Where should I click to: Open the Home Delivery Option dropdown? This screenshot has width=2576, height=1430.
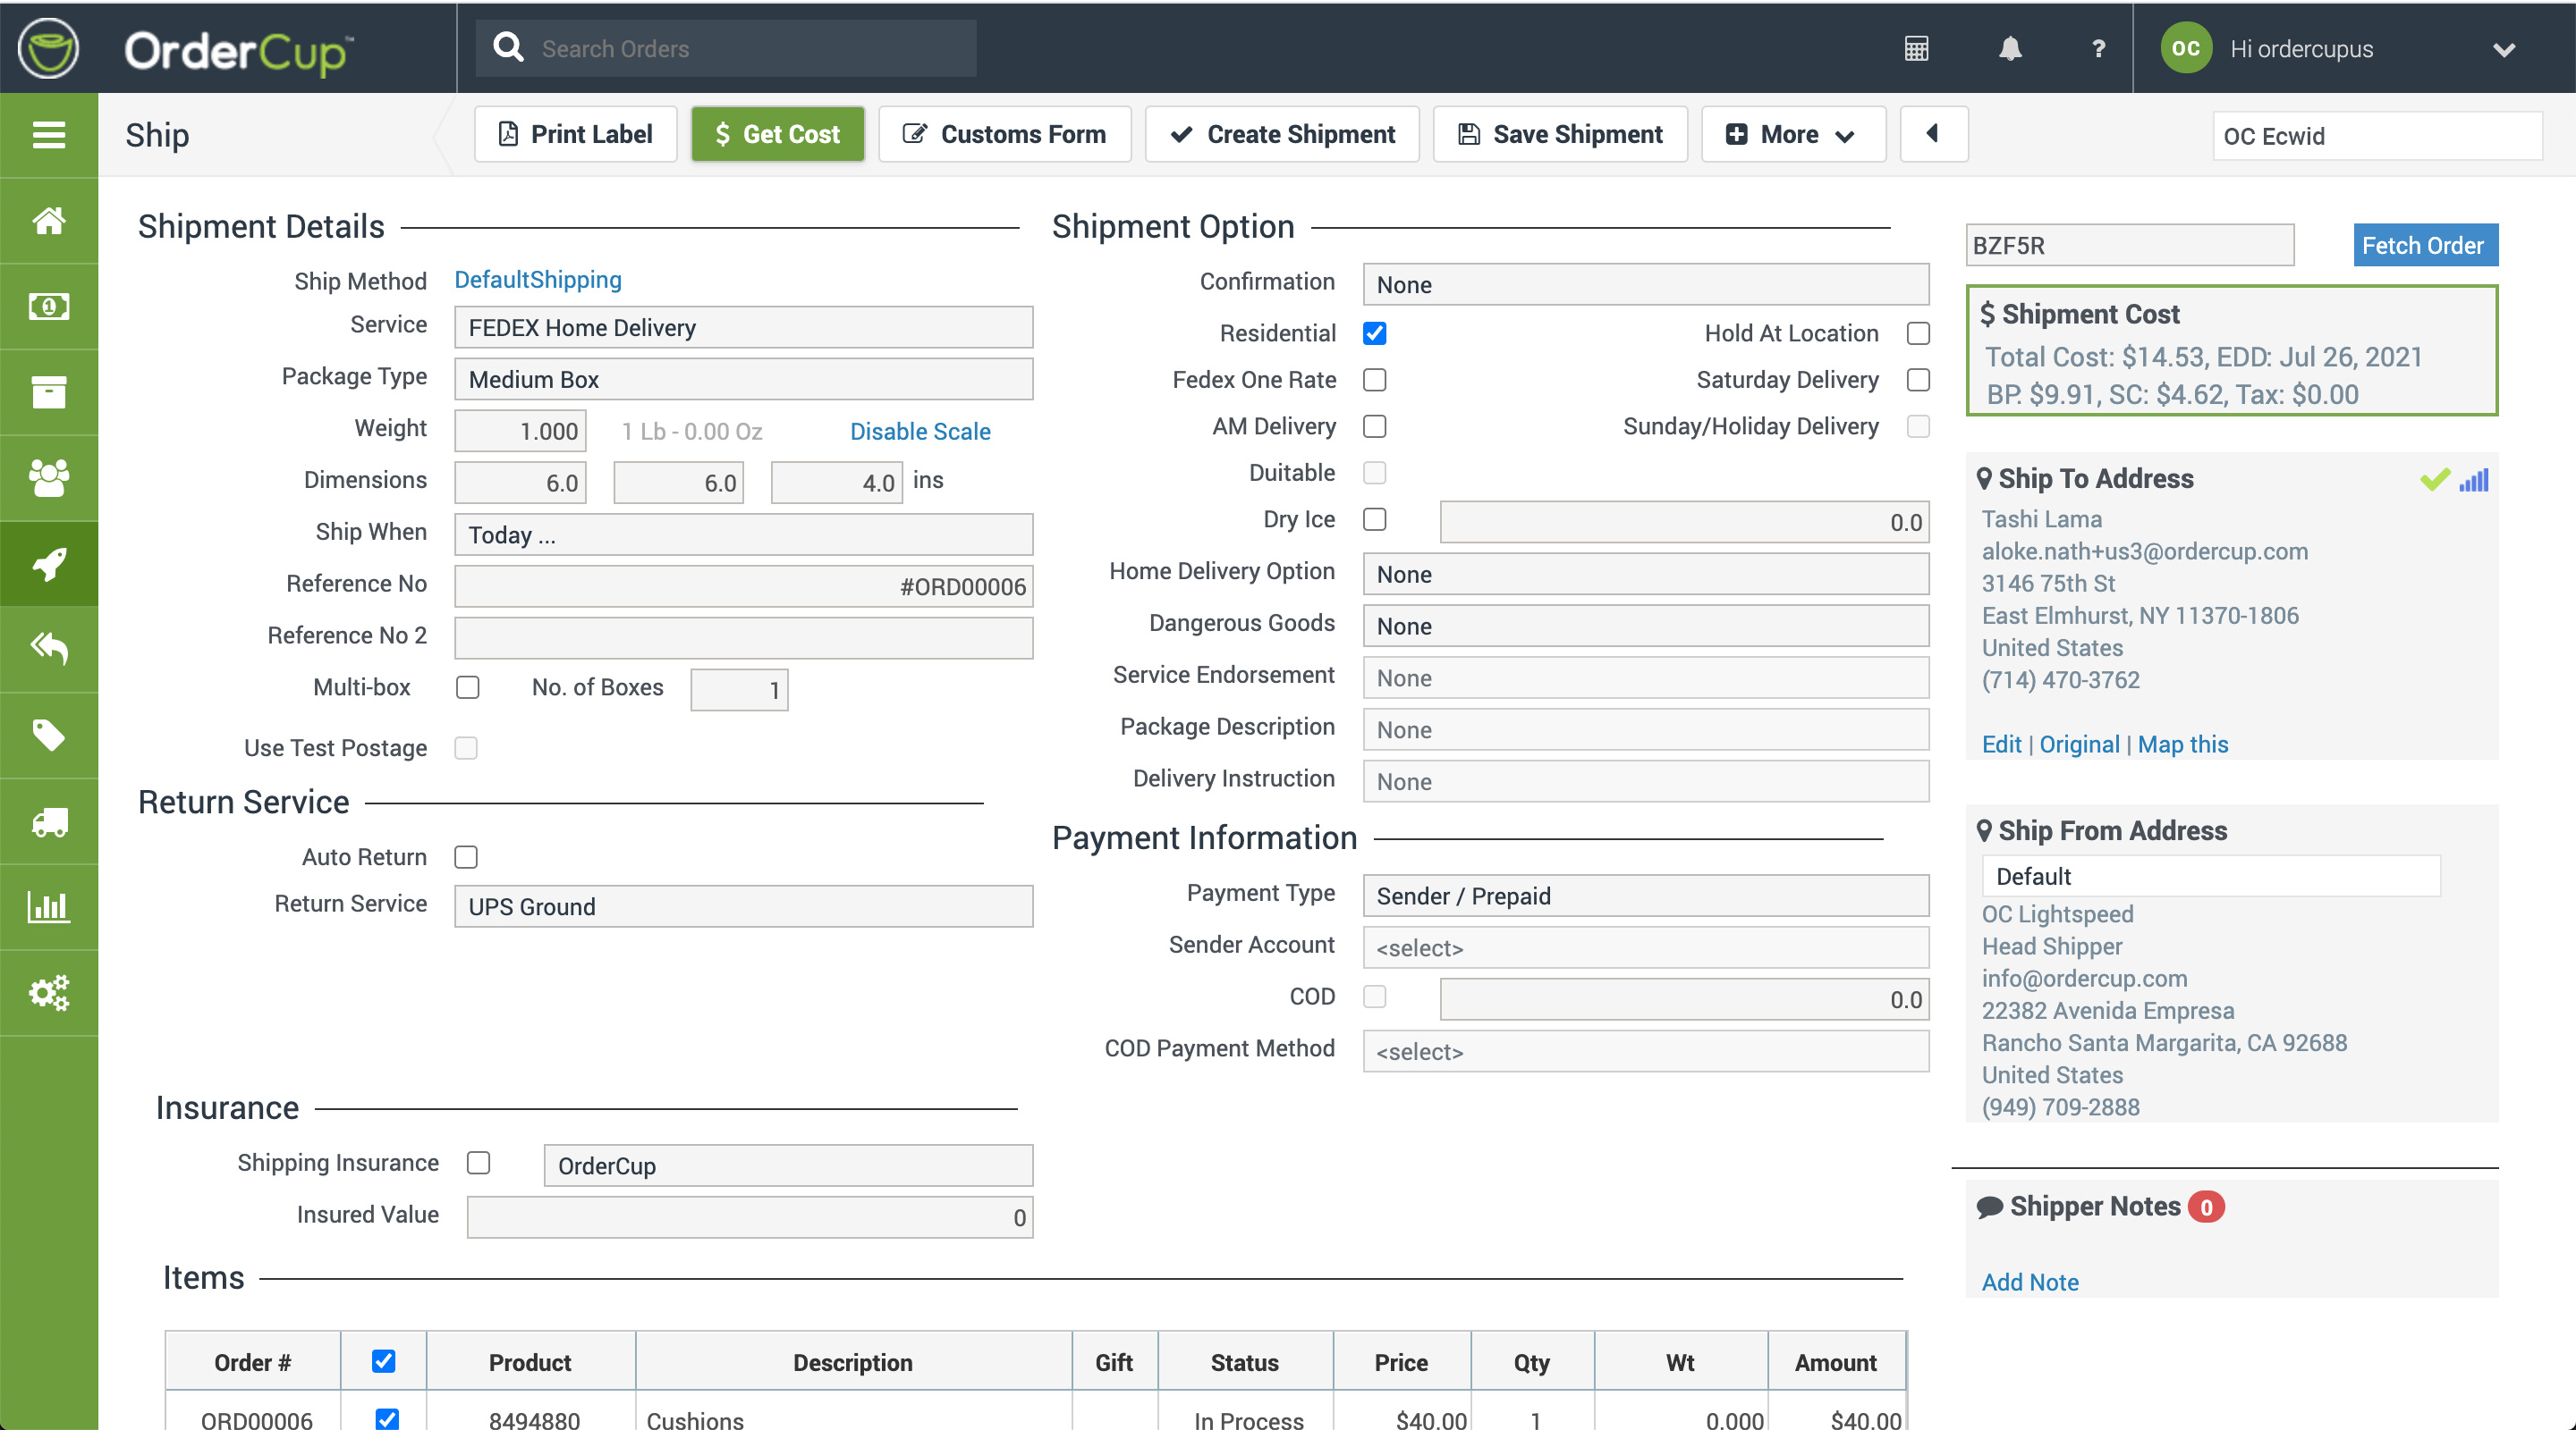pos(1645,575)
